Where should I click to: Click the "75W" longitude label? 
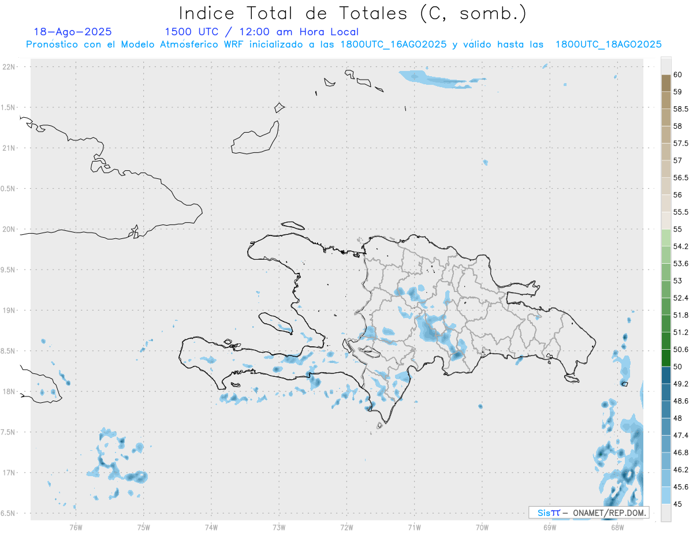(x=144, y=527)
